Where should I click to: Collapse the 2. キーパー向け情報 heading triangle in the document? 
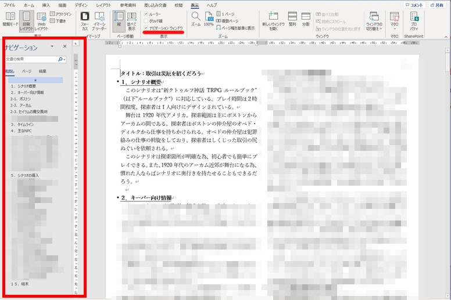118,197
